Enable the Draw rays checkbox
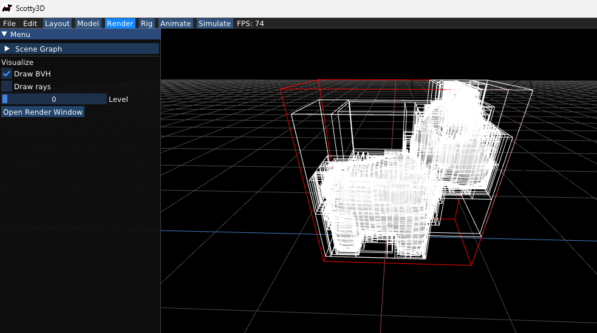Screen dimensions: 597x333 pyautogui.click(x=7, y=87)
